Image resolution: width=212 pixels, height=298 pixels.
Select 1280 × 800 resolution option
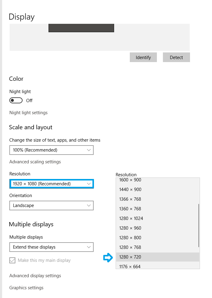pyautogui.click(x=158, y=238)
